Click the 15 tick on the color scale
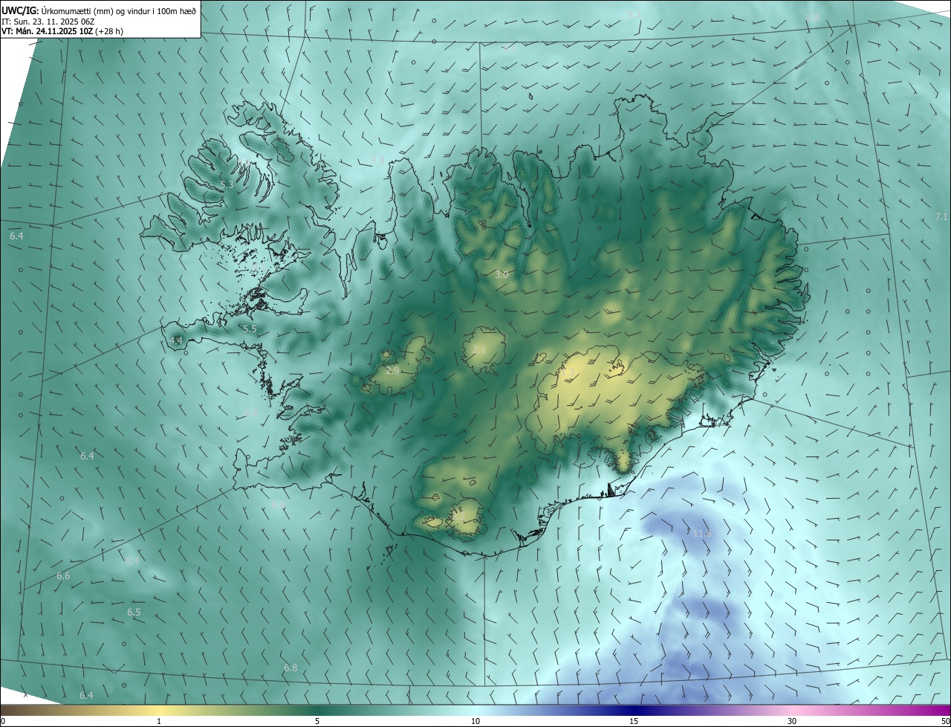 click(634, 721)
